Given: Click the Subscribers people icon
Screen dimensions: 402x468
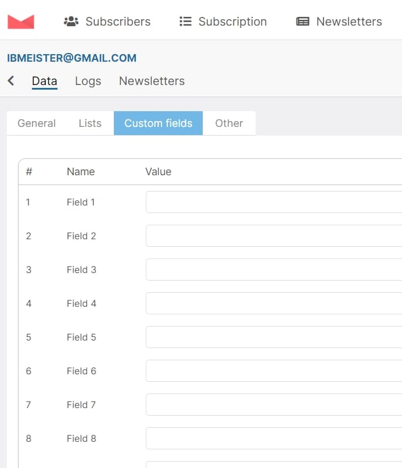Looking at the screenshot, I should pos(71,22).
